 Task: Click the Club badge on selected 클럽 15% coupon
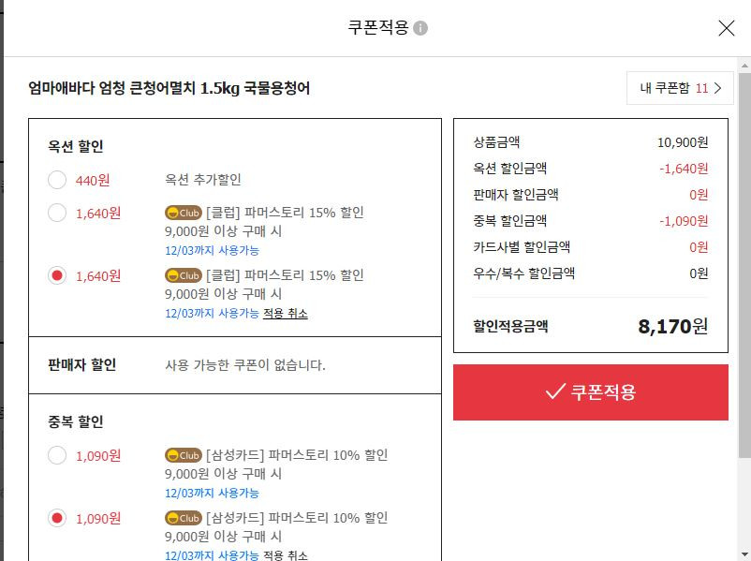coord(184,275)
